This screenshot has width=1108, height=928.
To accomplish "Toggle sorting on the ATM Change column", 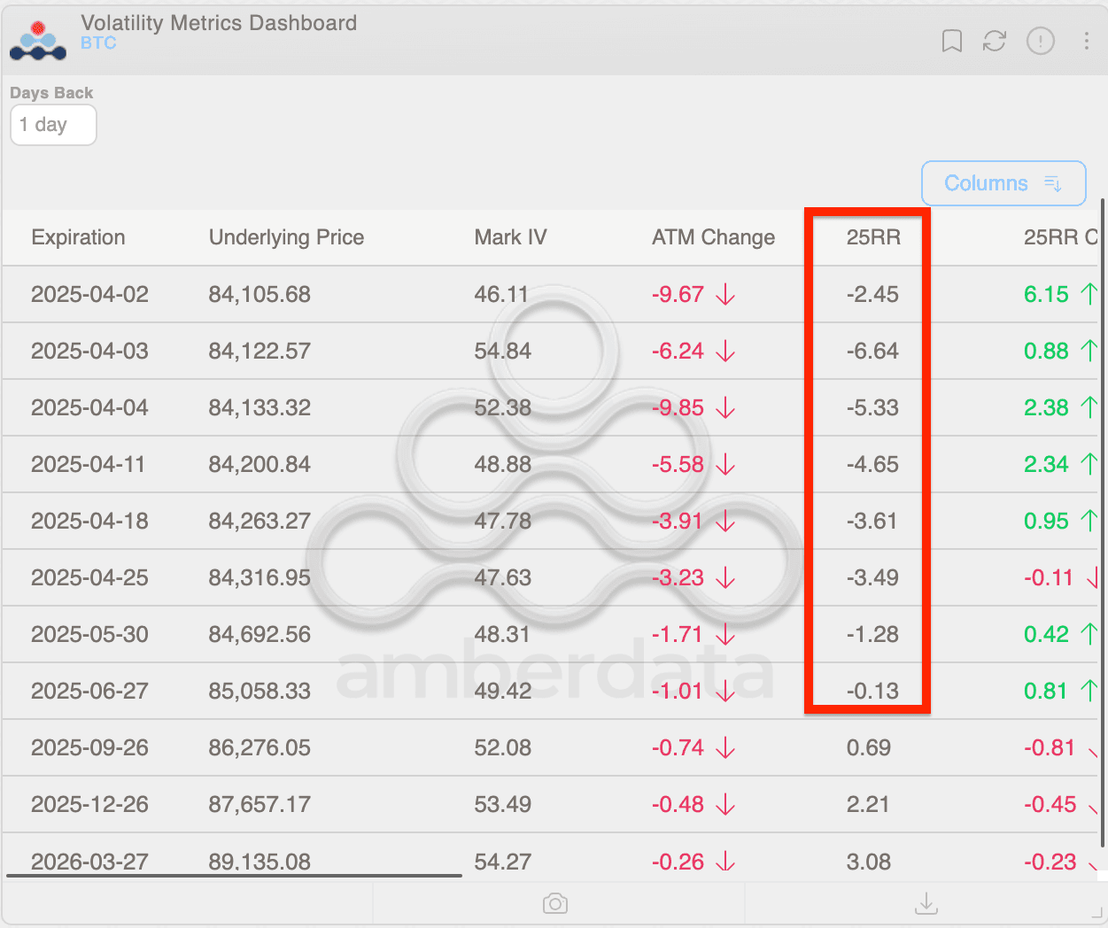I will pos(713,237).
